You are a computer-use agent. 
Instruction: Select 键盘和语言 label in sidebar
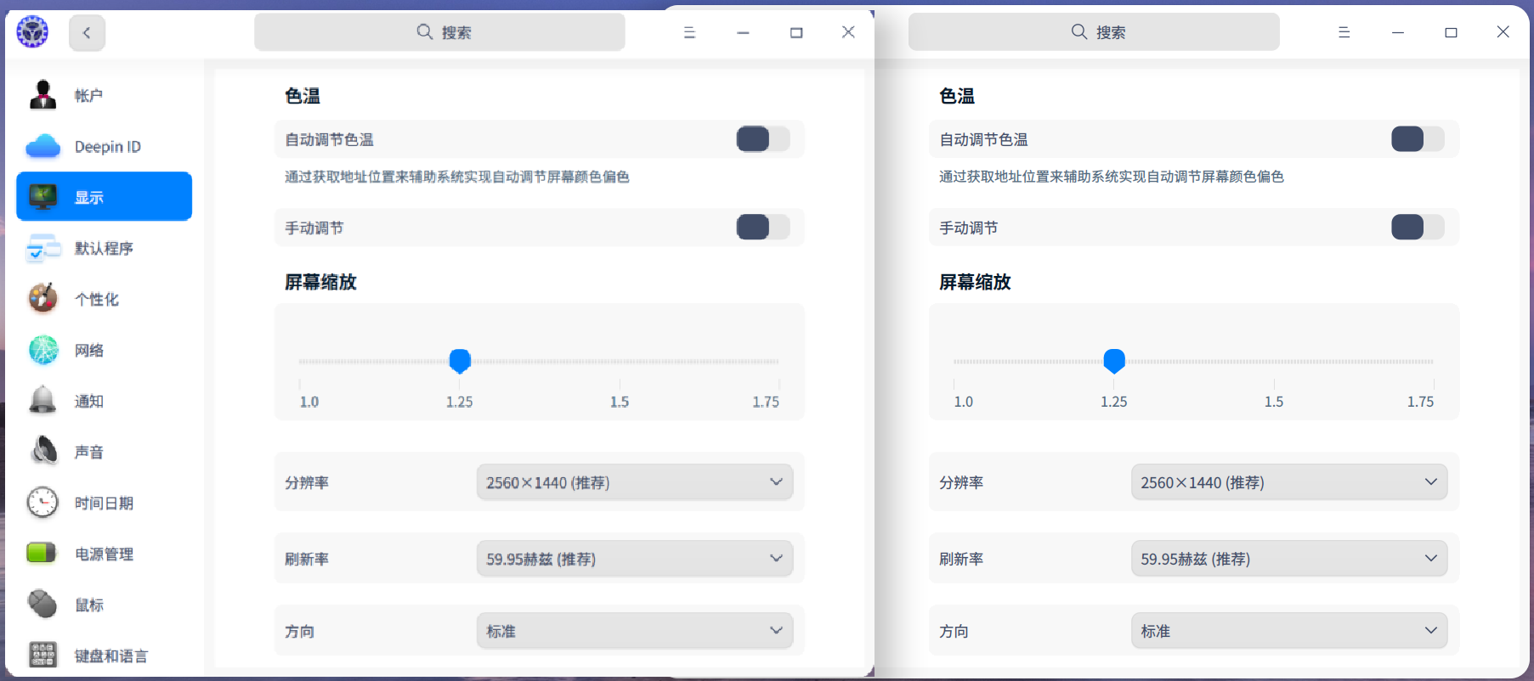pos(111,656)
